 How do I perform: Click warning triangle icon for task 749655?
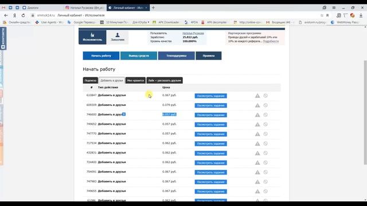coord(257,192)
